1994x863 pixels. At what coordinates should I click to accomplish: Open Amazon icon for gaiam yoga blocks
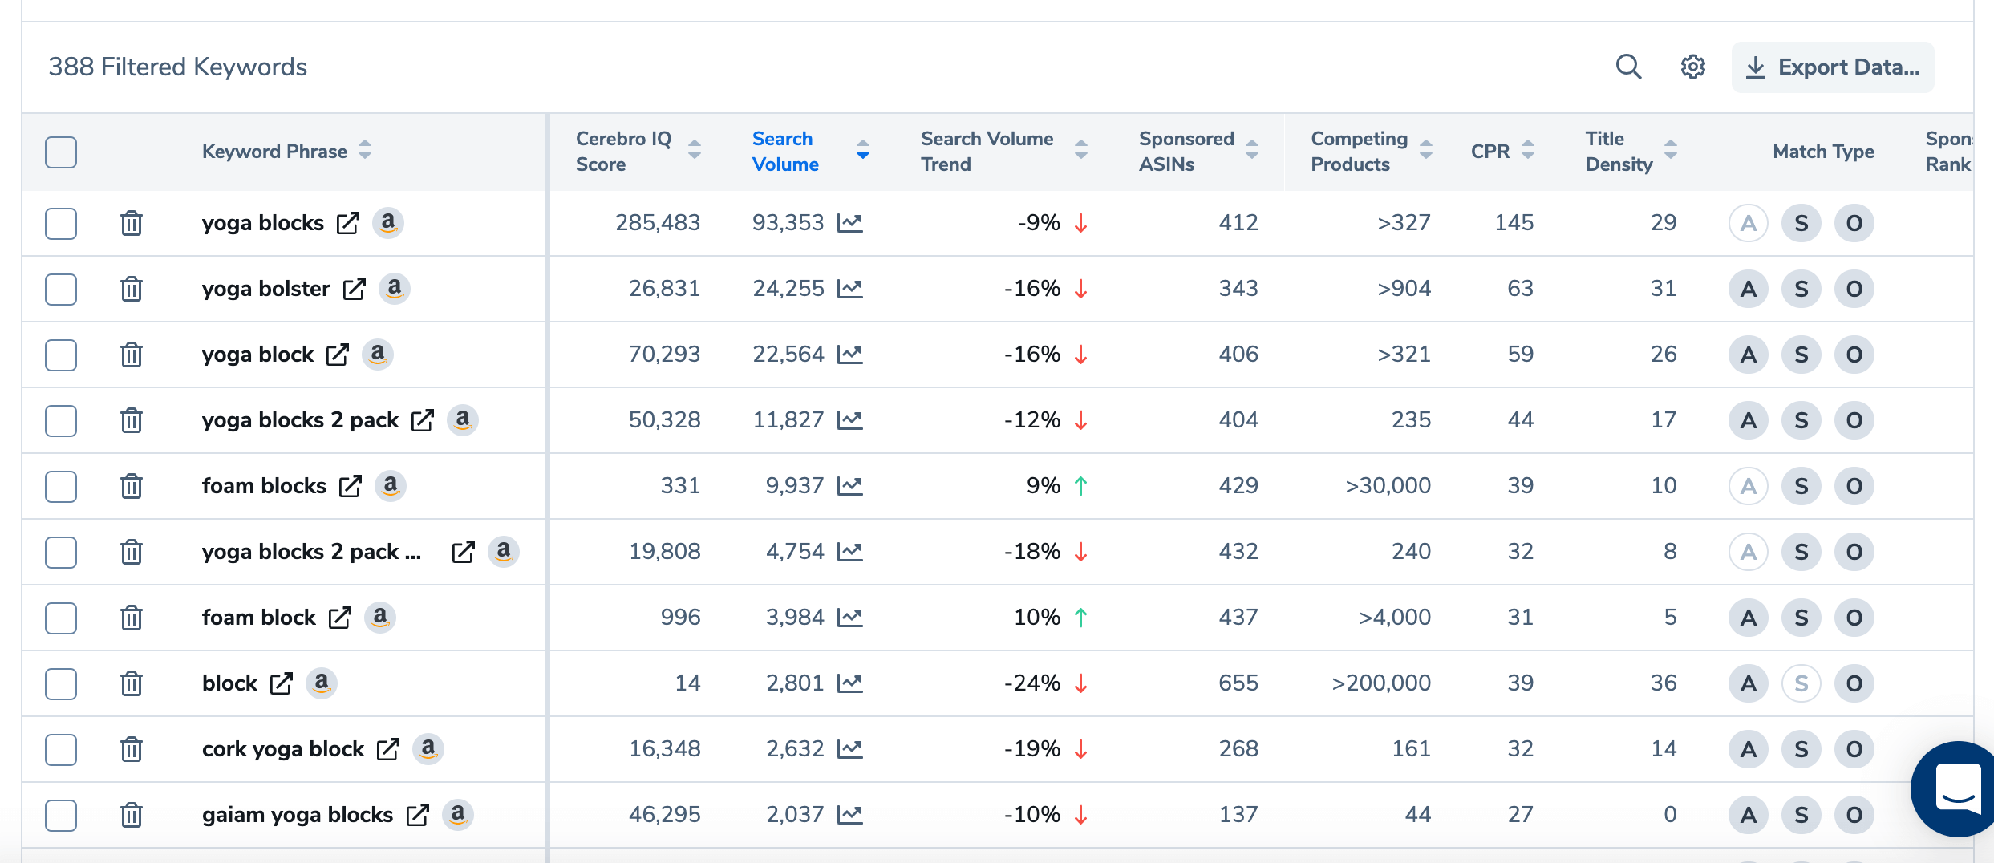point(458,815)
